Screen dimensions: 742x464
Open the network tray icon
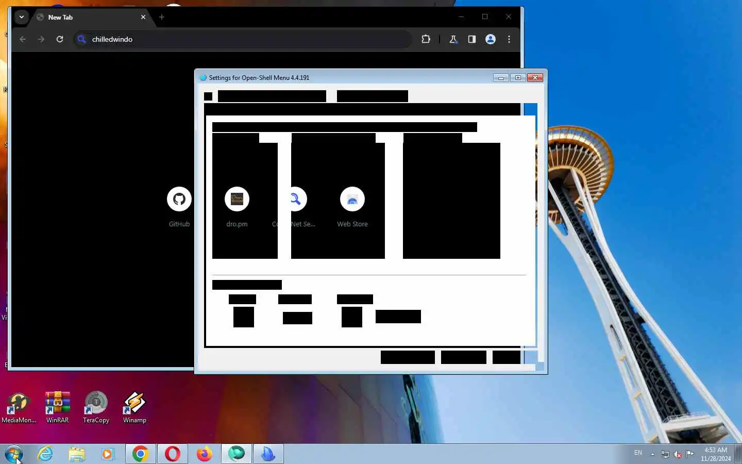coord(665,454)
